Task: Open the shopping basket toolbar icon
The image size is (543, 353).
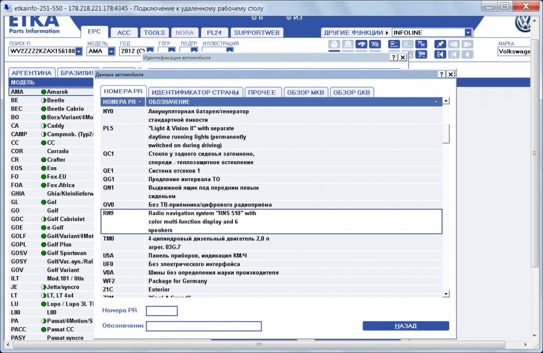Action: pos(334,44)
